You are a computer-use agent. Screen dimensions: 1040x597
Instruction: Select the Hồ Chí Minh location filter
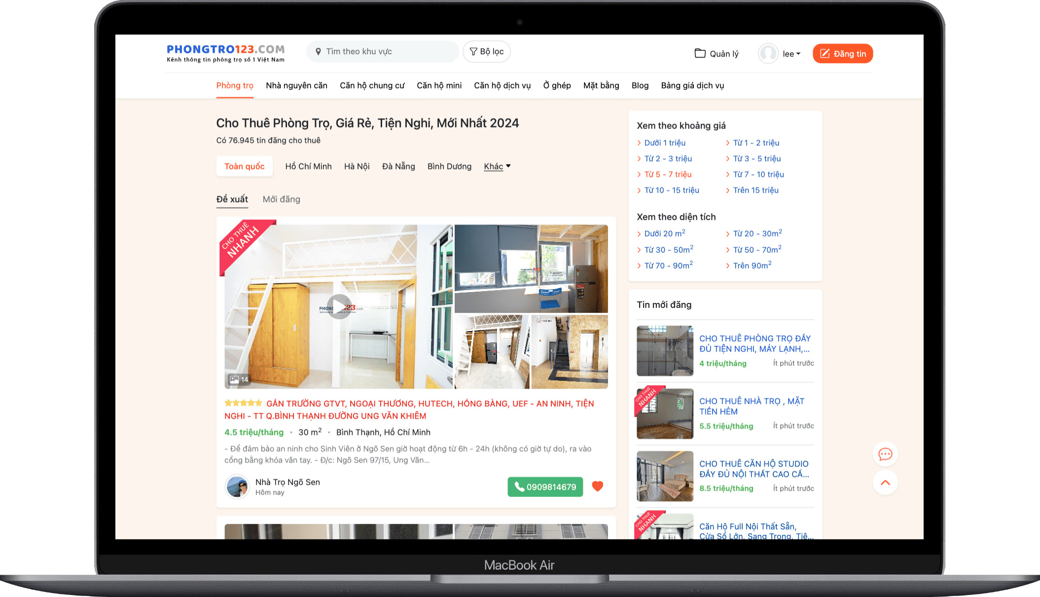[x=308, y=166]
